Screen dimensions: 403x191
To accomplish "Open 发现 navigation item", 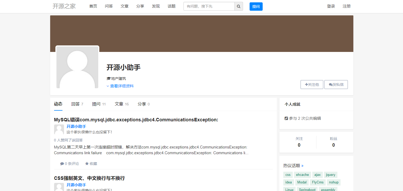I will pyautogui.click(x=156, y=6).
